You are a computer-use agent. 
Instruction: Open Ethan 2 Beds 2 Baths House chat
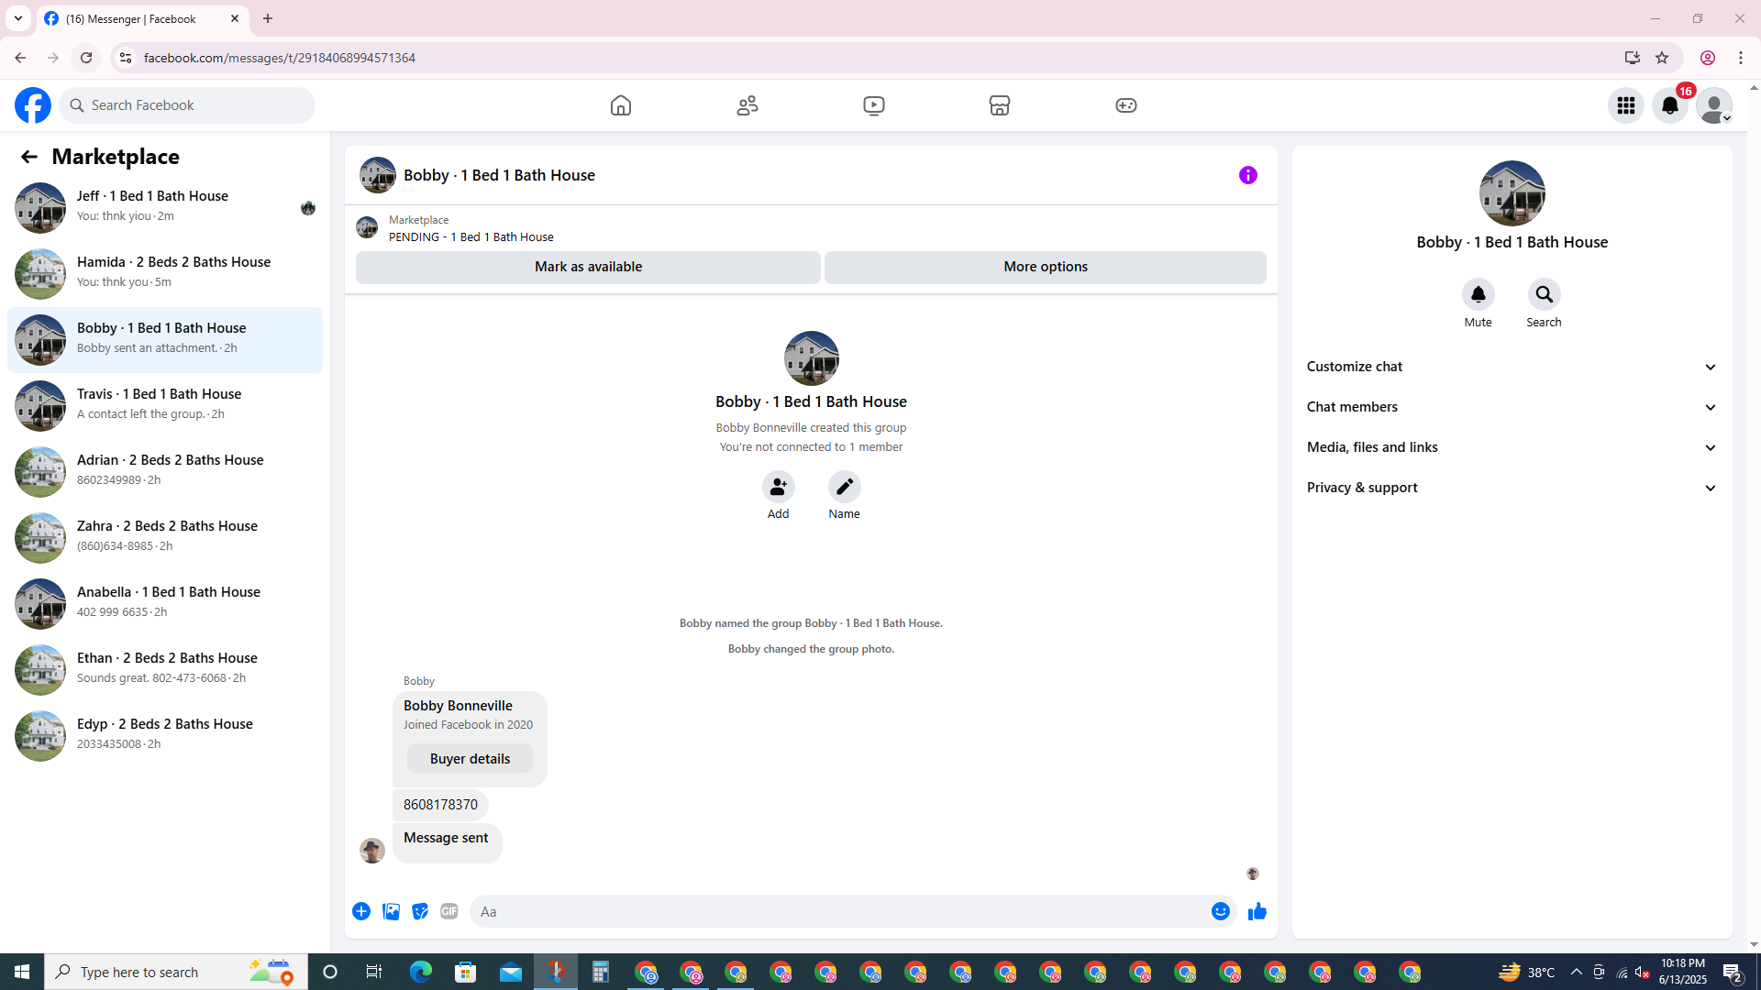(165, 669)
